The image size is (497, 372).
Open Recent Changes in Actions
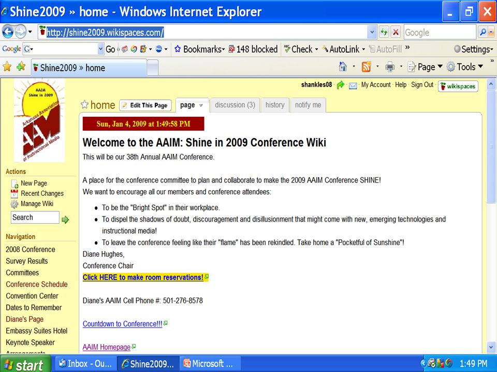[x=42, y=194]
